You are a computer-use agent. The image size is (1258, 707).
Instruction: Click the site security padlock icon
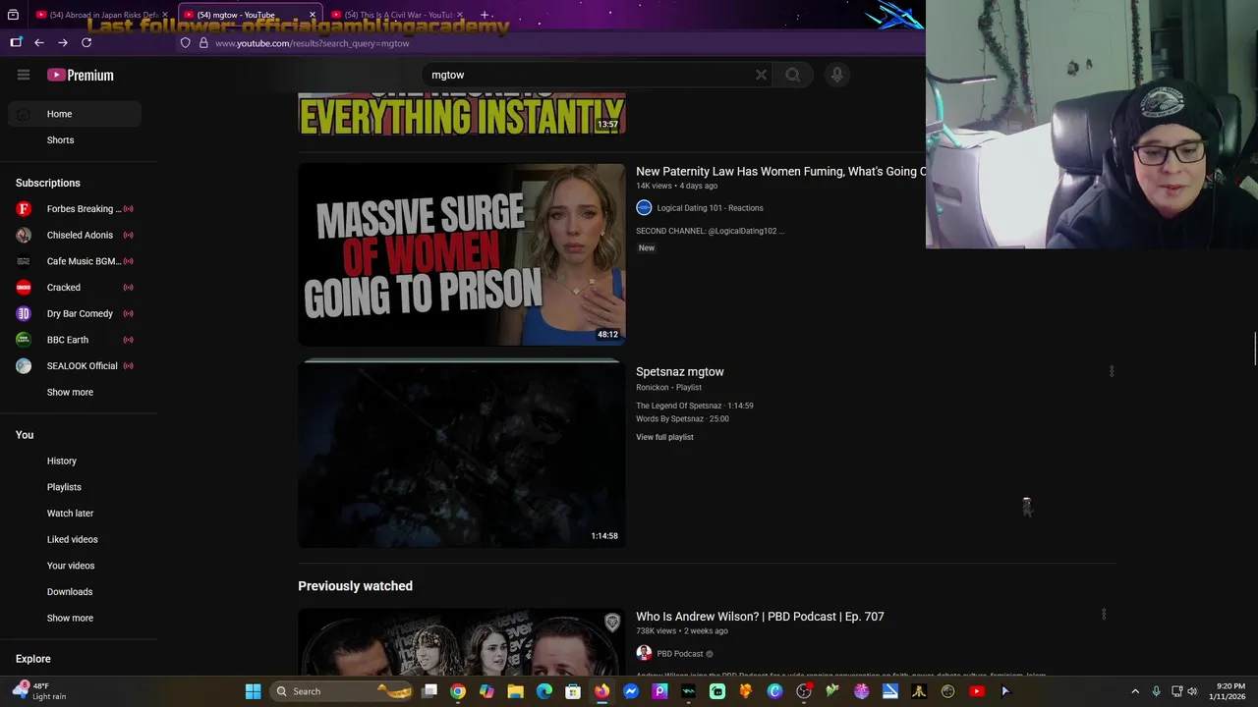pyautogui.click(x=203, y=43)
